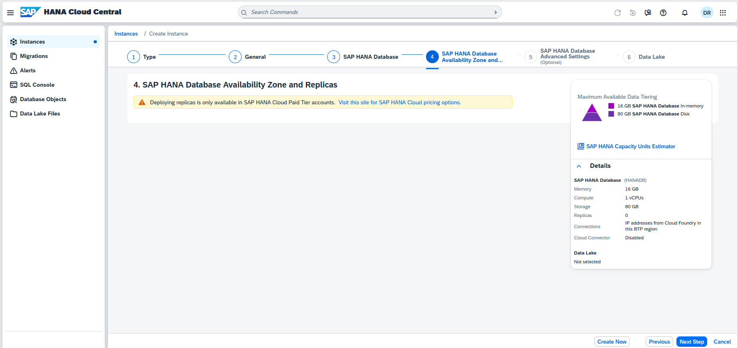Click the Instances breadcrumb link

pos(126,34)
